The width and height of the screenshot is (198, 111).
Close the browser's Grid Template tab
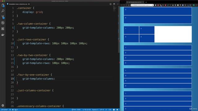tap(143, 2)
